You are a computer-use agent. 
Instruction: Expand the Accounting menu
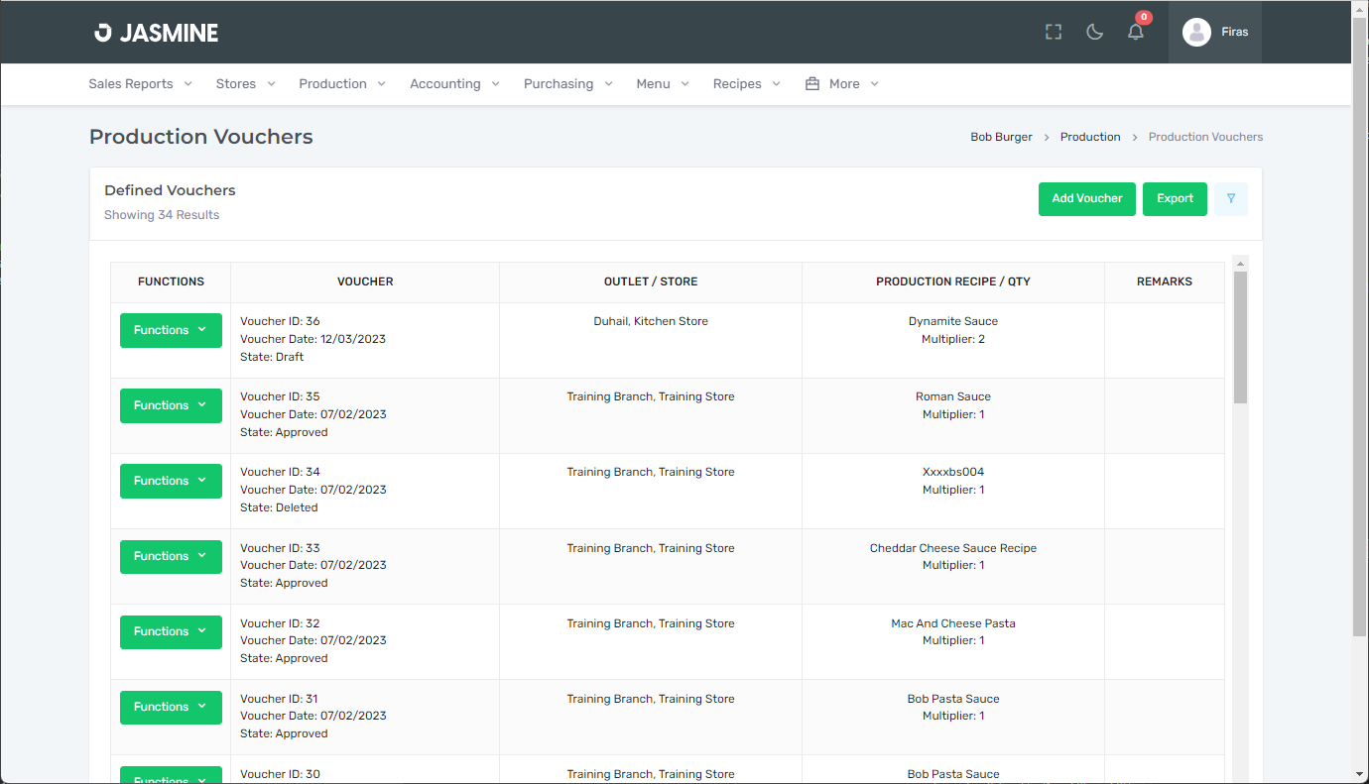tap(454, 84)
